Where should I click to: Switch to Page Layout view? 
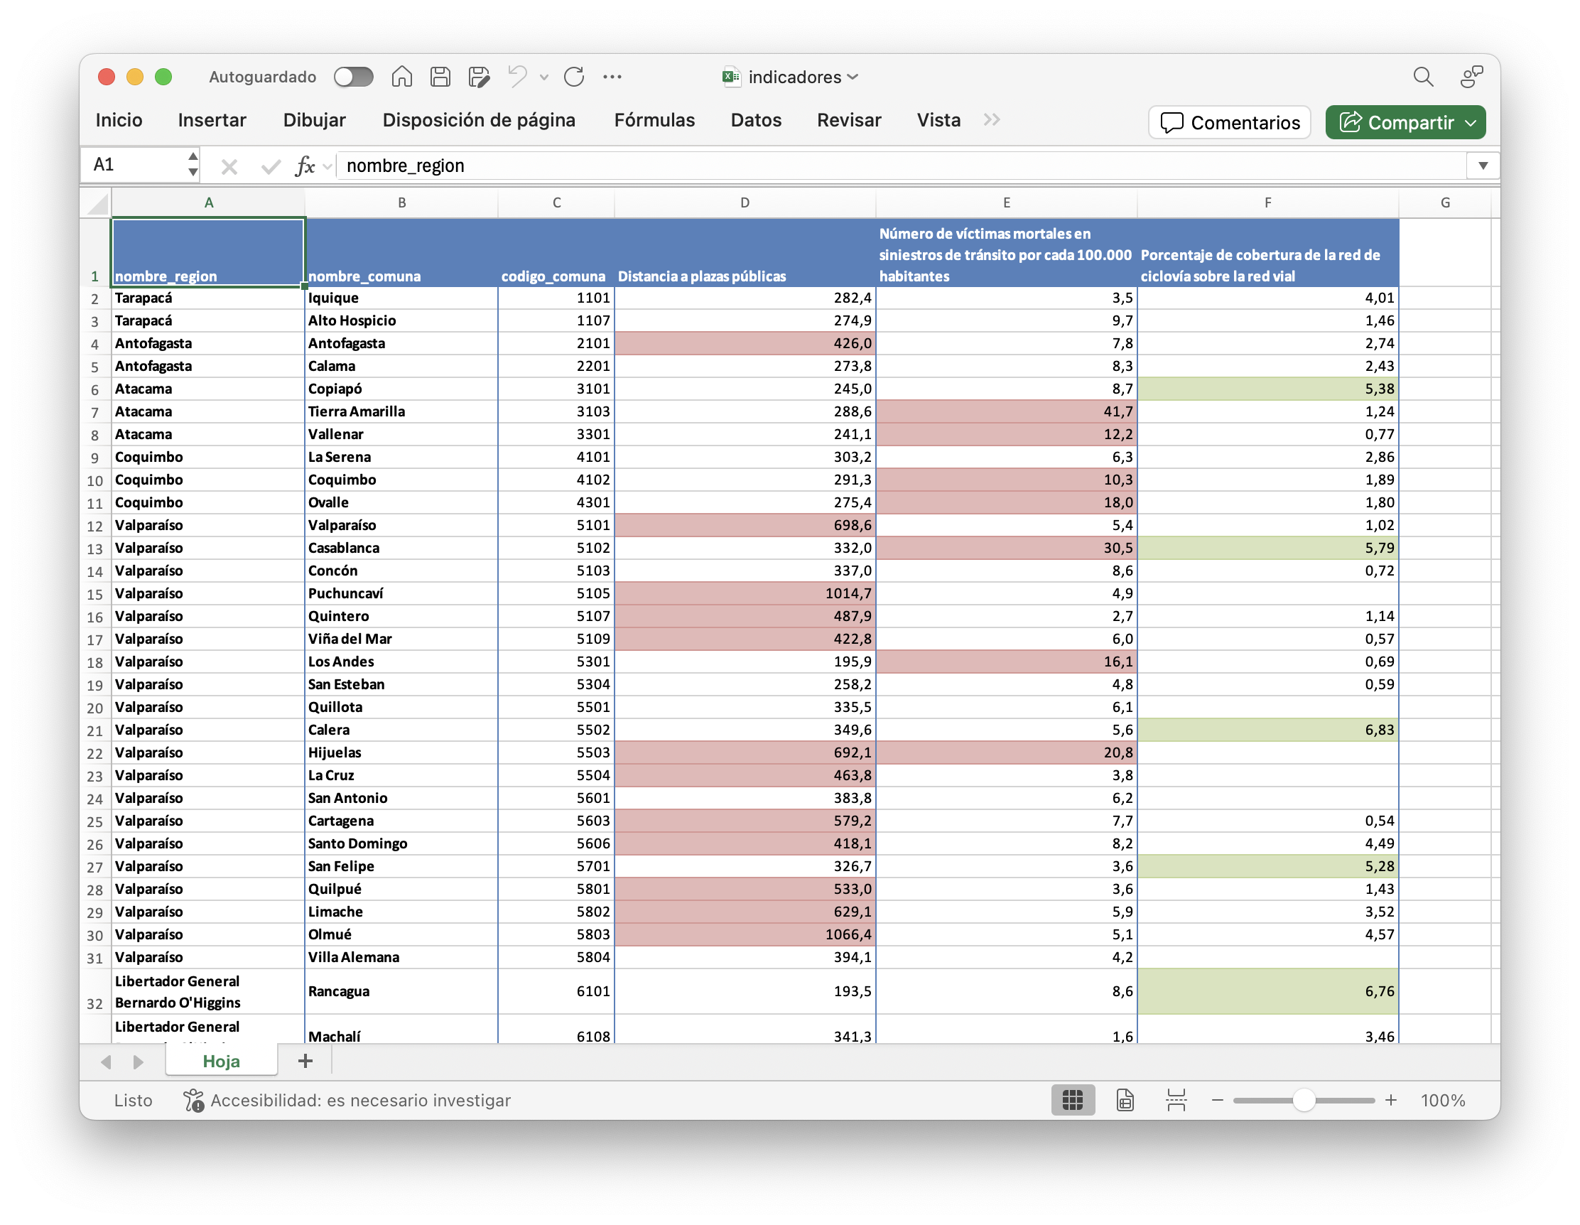[1125, 1100]
